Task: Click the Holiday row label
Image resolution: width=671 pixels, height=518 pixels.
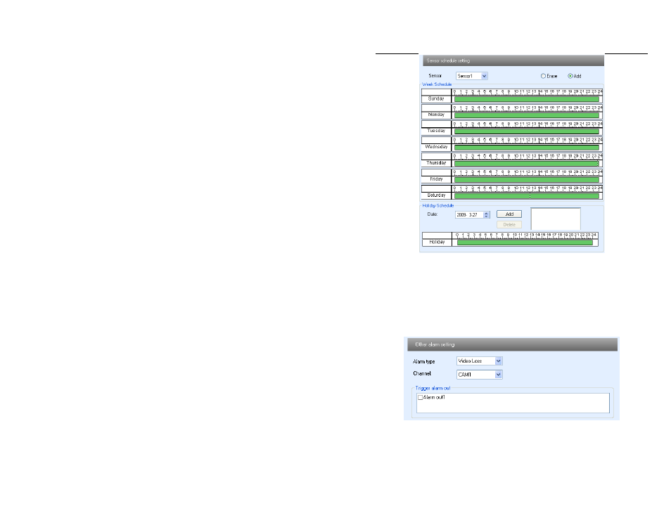Action: tap(437, 242)
